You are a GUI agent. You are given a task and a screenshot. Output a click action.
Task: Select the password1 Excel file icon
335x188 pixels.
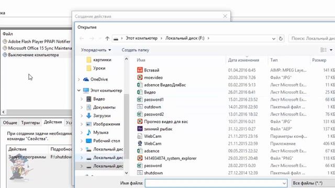(140, 99)
